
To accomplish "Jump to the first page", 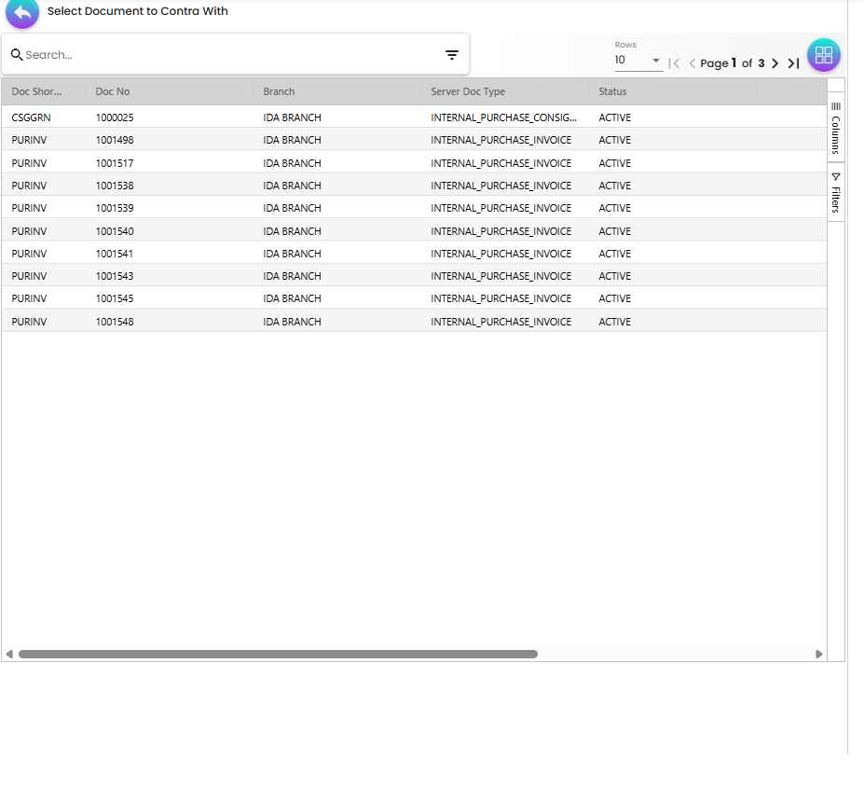I will tap(674, 63).
